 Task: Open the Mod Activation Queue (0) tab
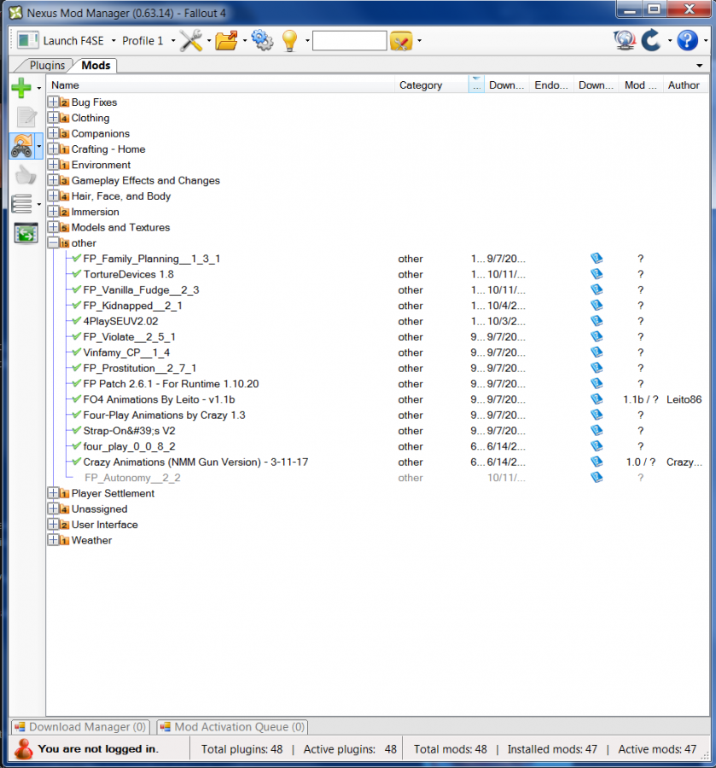click(233, 727)
